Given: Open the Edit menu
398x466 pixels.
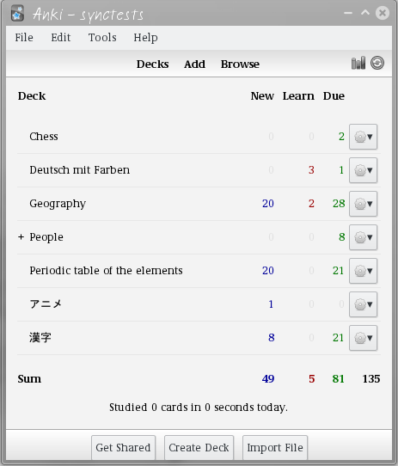Looking at the screenshot, I should click(61, 38).
